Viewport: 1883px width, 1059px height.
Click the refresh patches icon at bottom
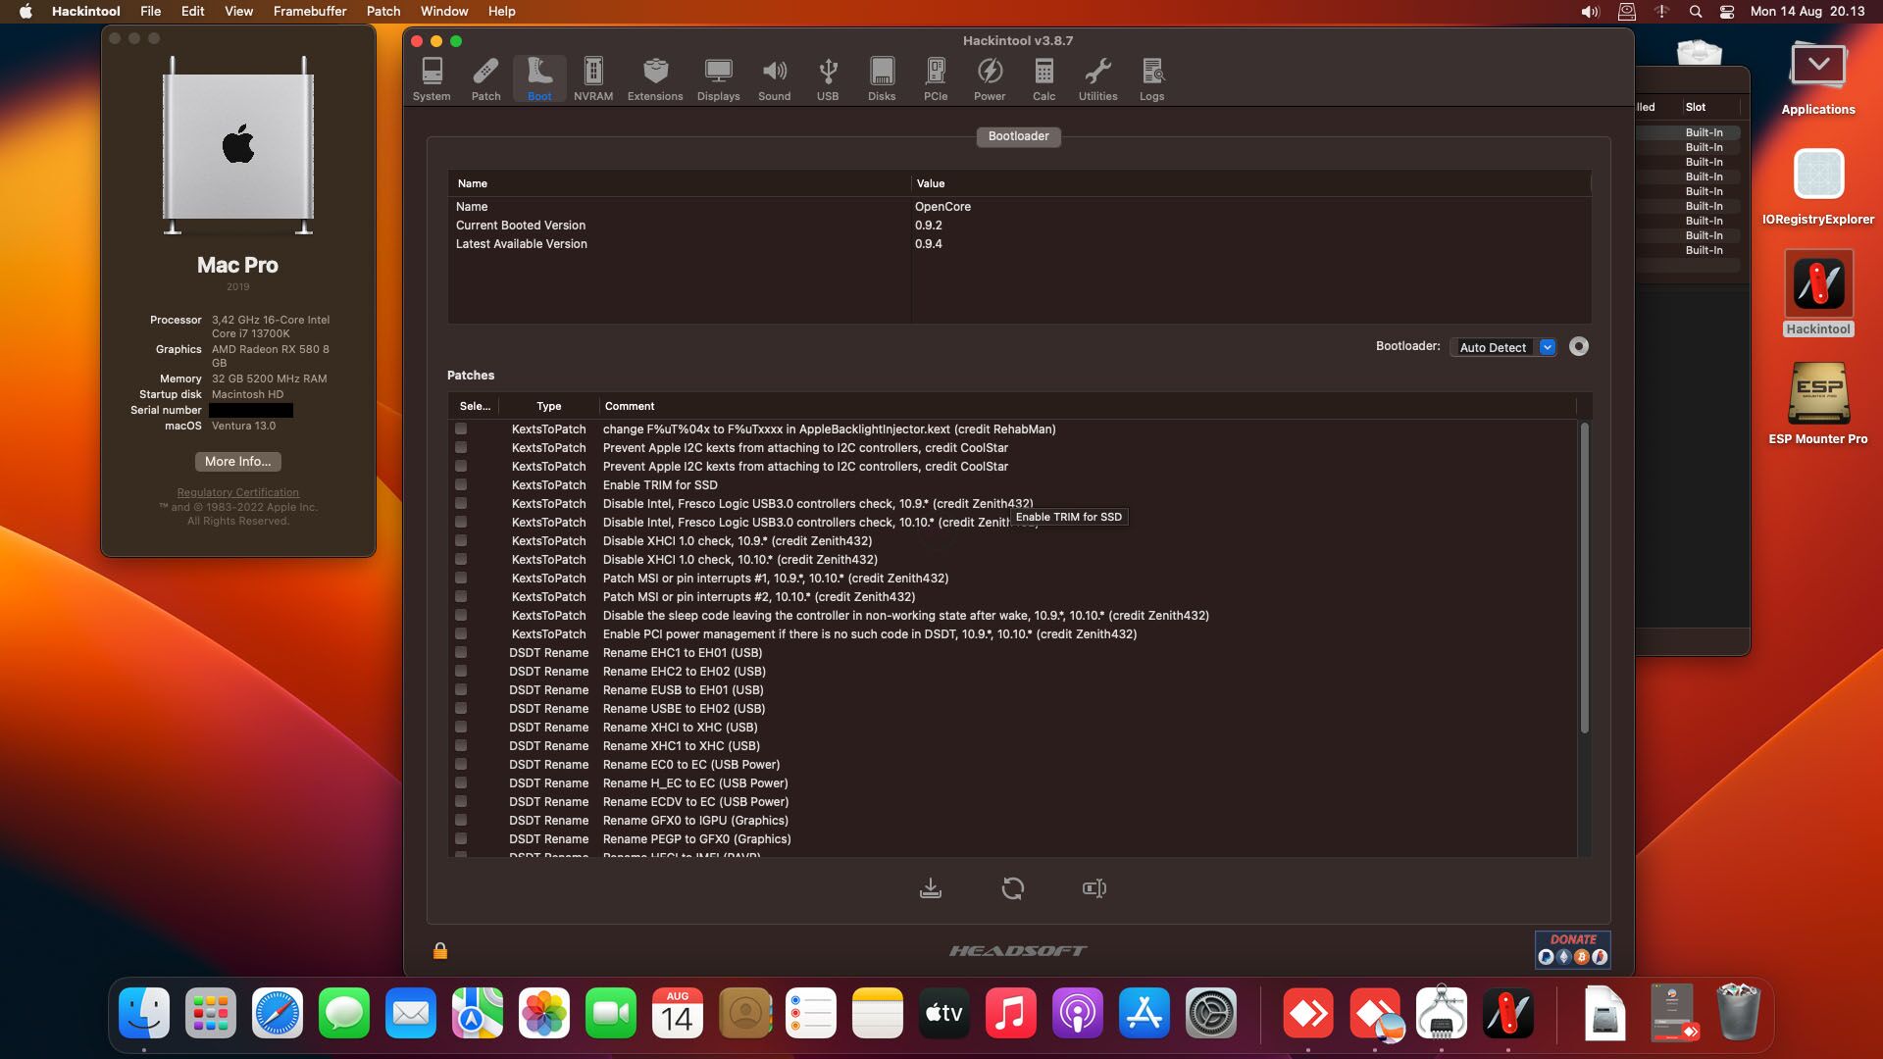point(1013,888)
